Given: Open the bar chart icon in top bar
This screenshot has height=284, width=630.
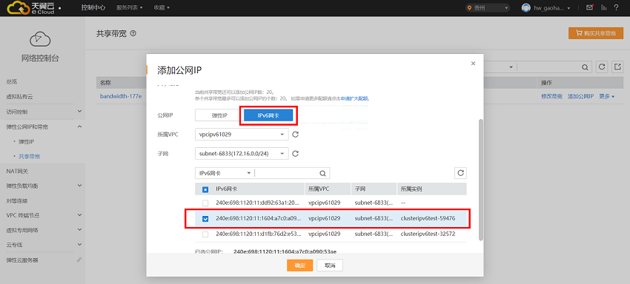Looking at the screenshot, I should [x=603, y=7].
